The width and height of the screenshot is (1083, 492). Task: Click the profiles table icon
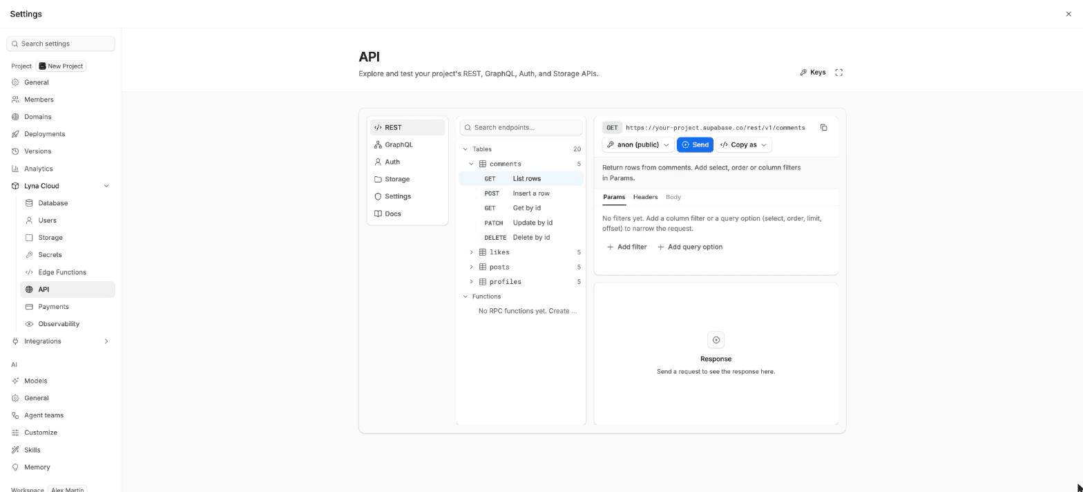click(483, 282)
